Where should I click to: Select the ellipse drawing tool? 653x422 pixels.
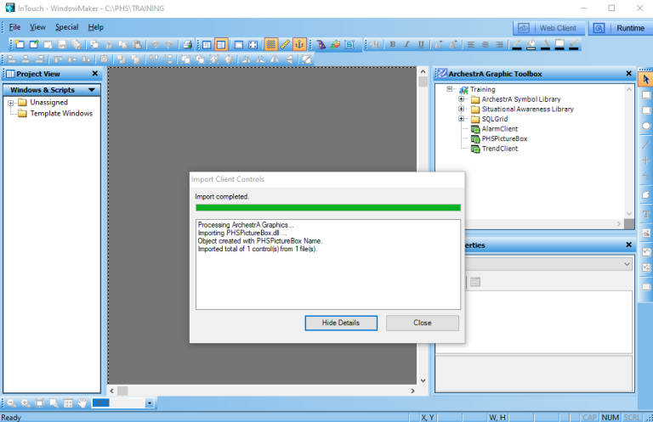tap(645, 127)
